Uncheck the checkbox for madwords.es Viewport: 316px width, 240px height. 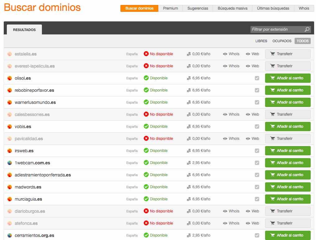(x=257, y=187)
